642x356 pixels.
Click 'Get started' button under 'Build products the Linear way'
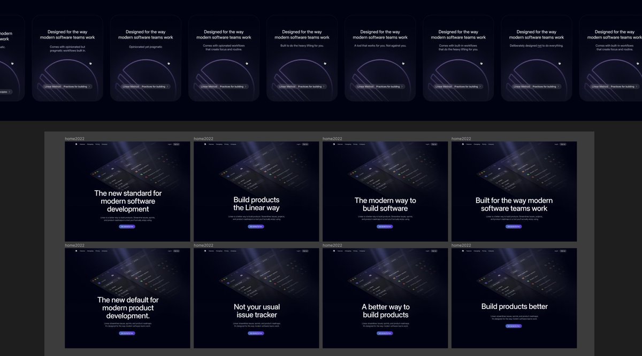(x=256, y=227)
